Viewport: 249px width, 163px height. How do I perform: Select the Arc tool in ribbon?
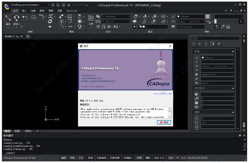42,17
